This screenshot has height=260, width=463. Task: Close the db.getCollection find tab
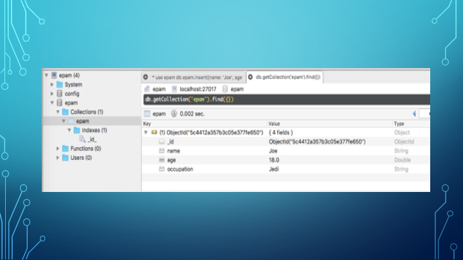click(250, 77)
